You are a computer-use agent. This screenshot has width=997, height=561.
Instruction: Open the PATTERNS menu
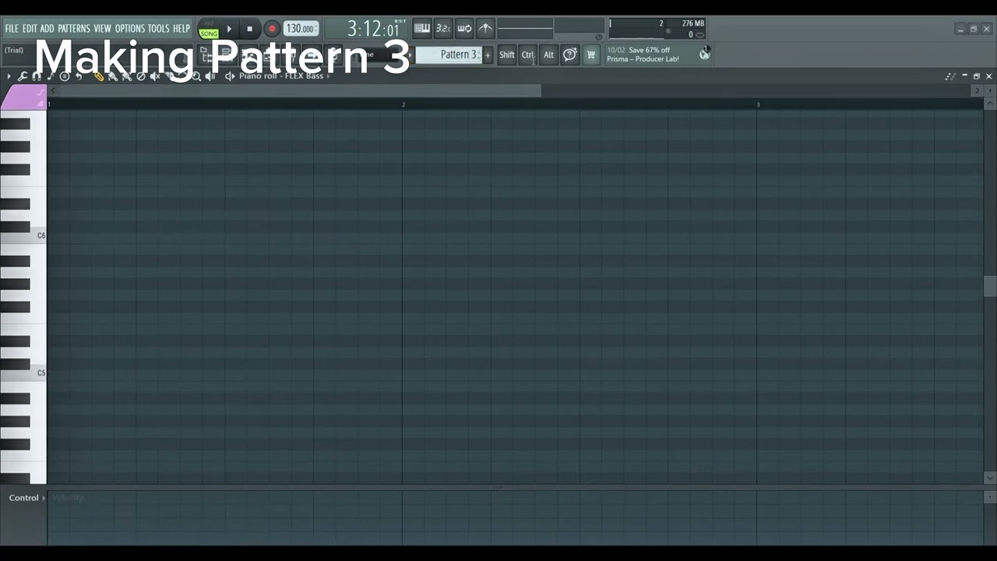click(x=74, y=29)
